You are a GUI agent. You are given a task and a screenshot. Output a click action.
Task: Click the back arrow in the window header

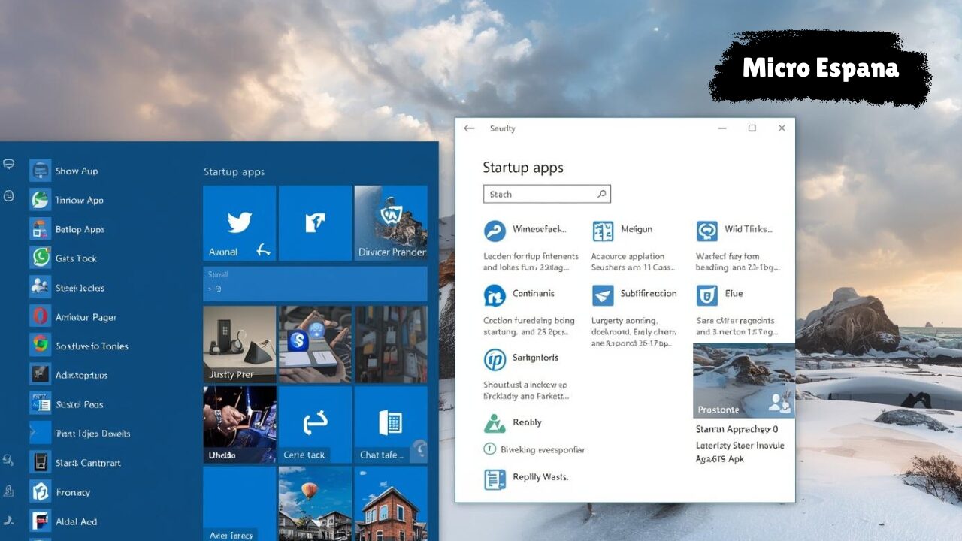point(469,128)
